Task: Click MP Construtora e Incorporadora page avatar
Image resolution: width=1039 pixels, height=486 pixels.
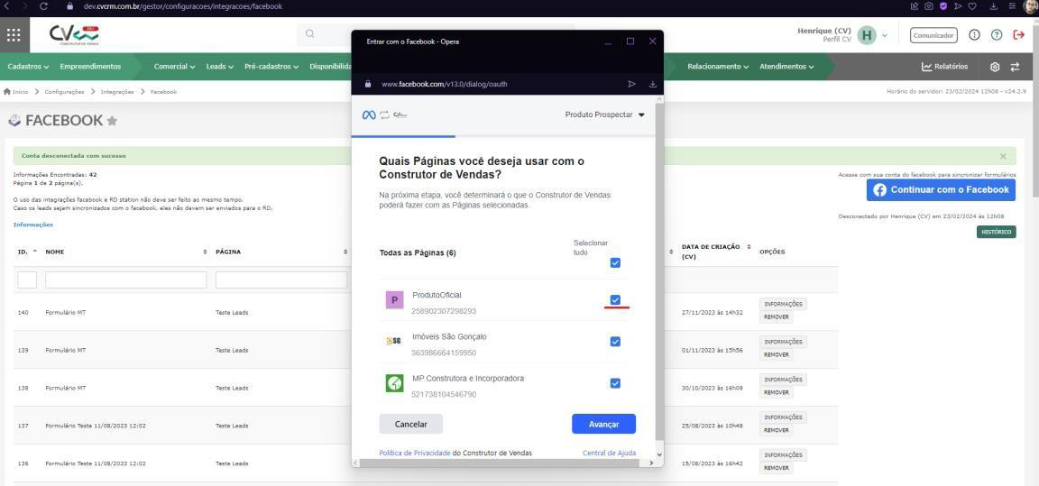Action: coord(394,383)
